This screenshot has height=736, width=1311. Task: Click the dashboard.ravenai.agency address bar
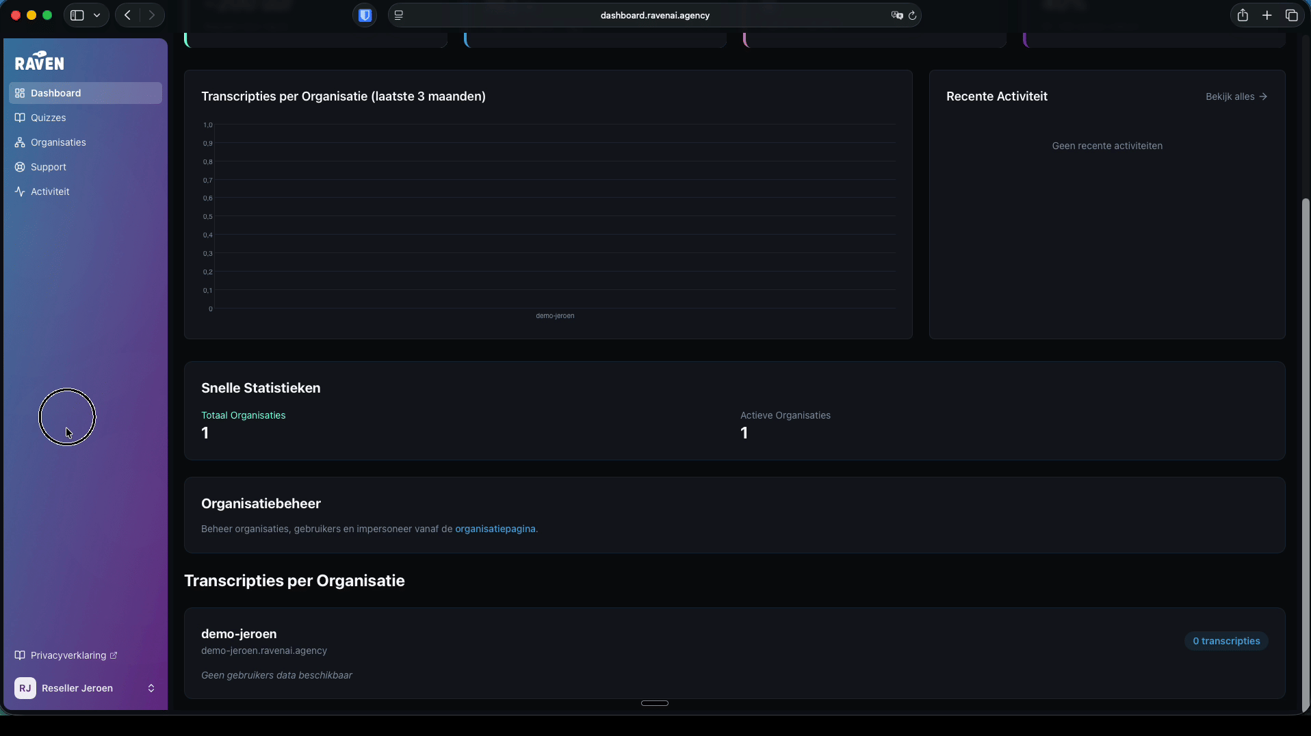pyautogui.click(x=654, y=15)
